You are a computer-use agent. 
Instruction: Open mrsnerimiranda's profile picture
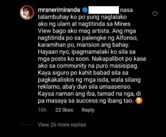27,12
